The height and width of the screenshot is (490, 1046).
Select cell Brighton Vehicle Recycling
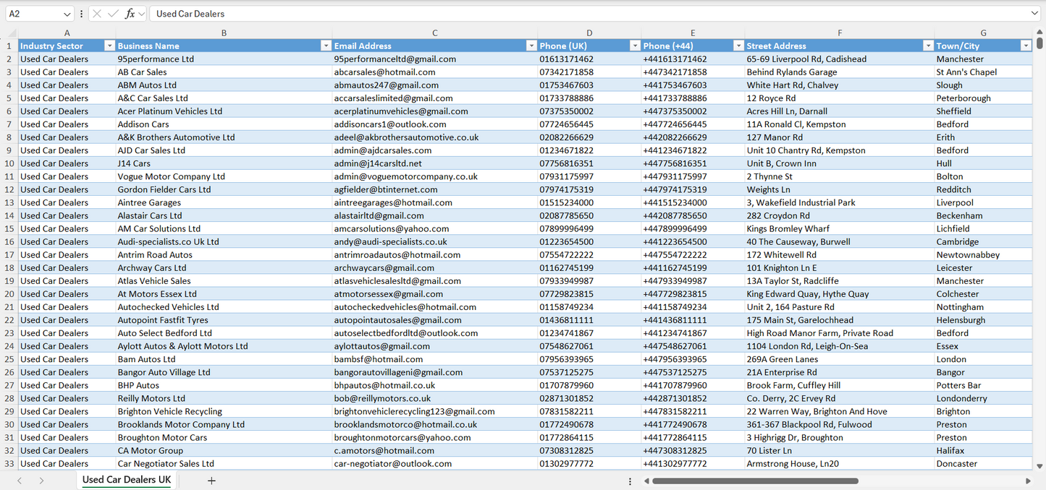224,411
